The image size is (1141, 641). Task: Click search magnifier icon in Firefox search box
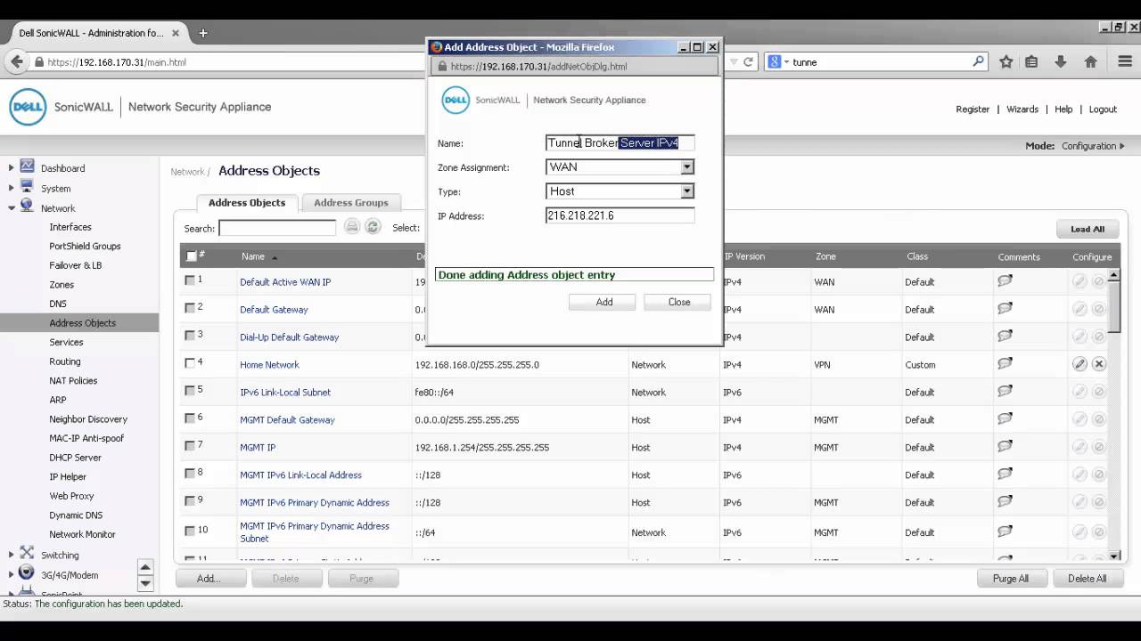978,61
